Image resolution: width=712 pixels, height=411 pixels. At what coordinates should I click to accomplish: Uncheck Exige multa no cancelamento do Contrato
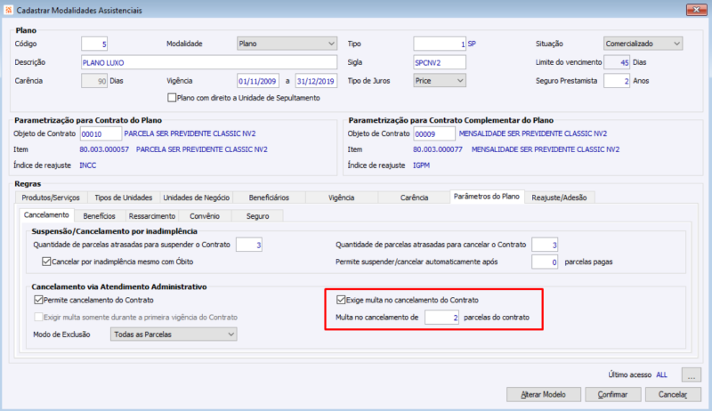[x=341, y=300]
